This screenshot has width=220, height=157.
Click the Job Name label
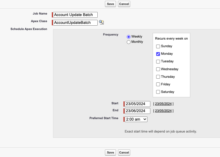[40, 14]
